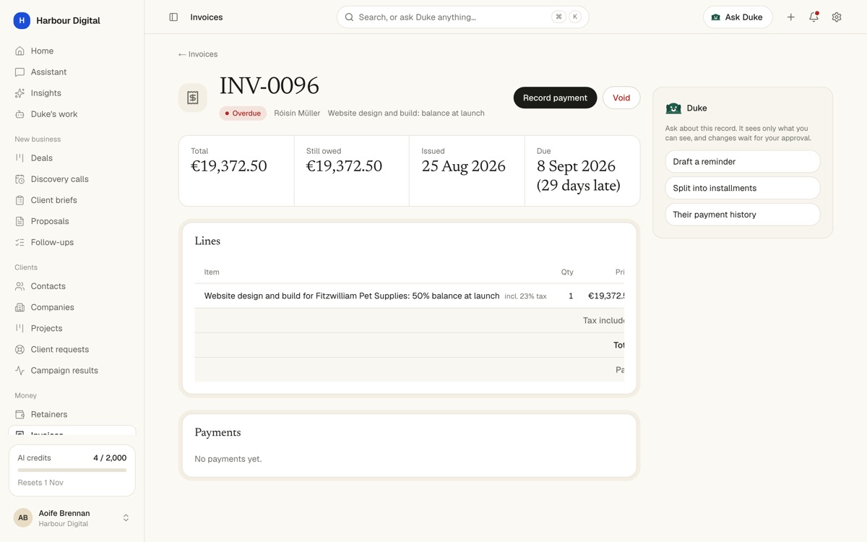The width and height of the screenshot is (867, 542).
Task: Open the Deals icon in sidebar
Action: coord(20,158)
